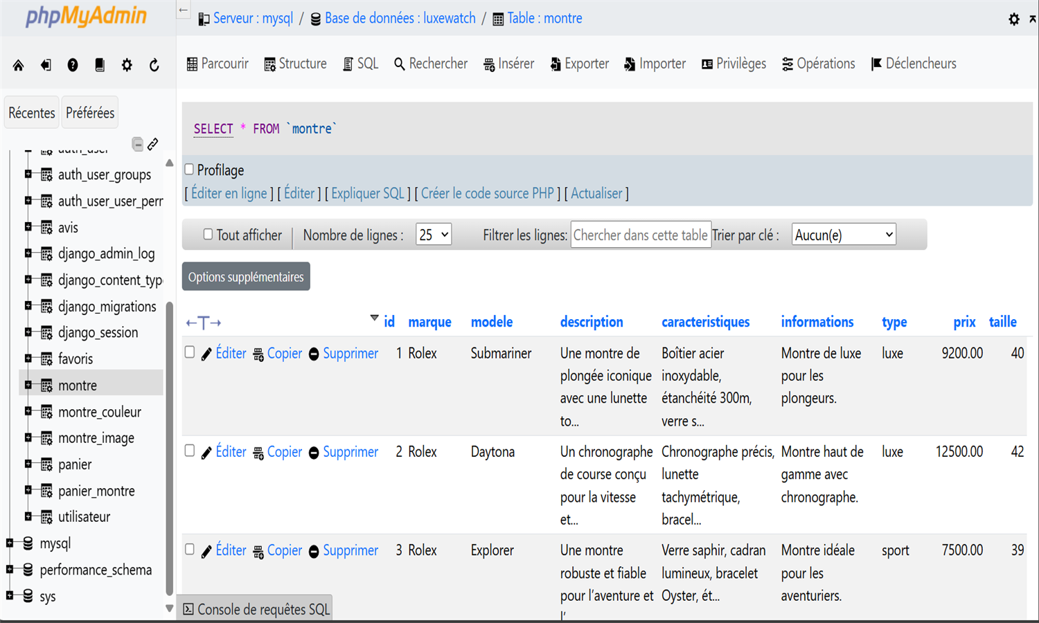1039x623 pixels.
Task: Enable the Profilage checkbox
Action: tap(189, 170)
